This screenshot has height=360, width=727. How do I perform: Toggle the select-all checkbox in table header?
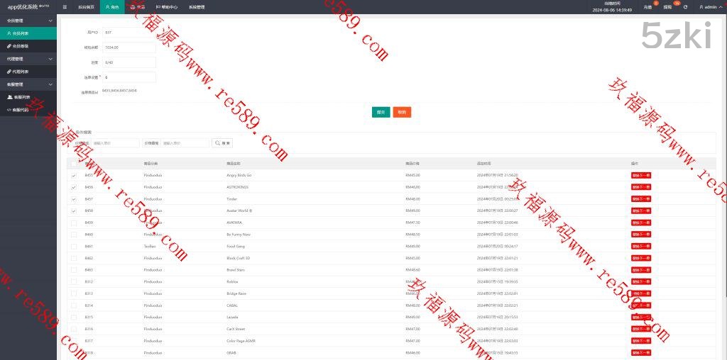pyautogui.click(x=74, y=163)
